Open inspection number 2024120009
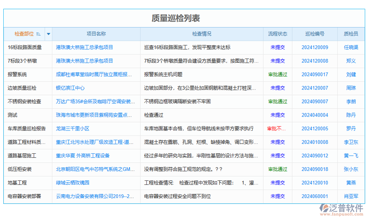This screenshot has height=220, width=367. pyautogui.click(x=314, y=47)
